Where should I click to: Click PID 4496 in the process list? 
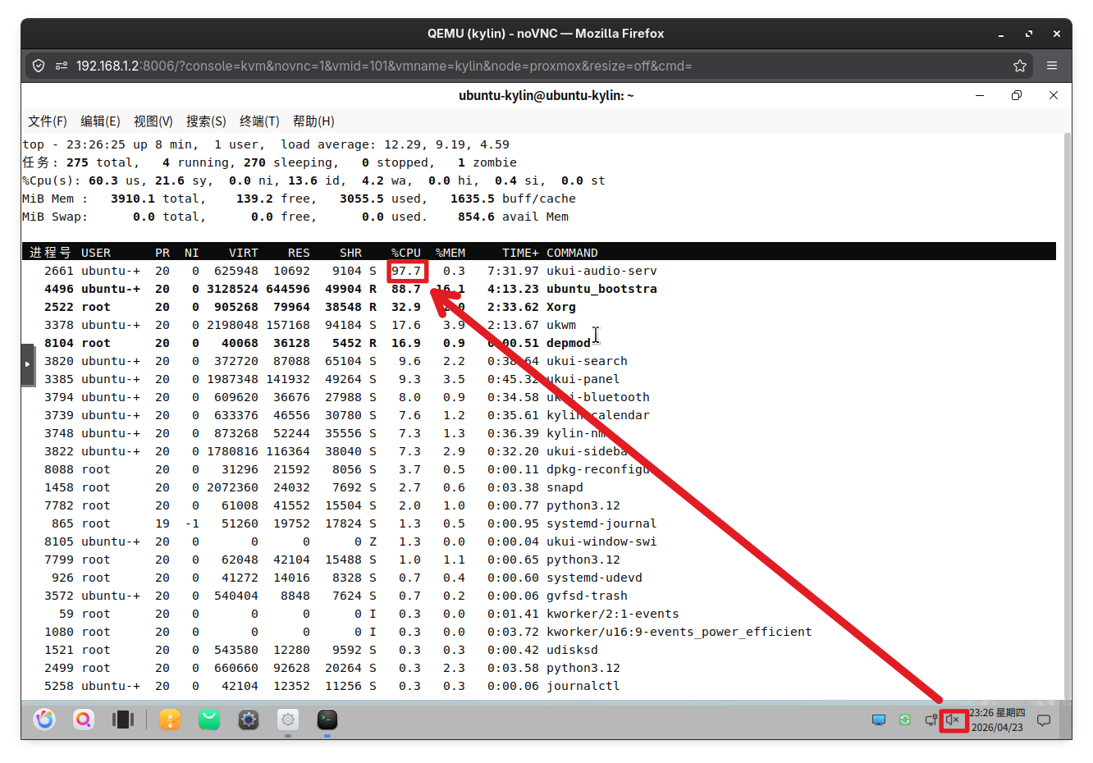(59, 289)
